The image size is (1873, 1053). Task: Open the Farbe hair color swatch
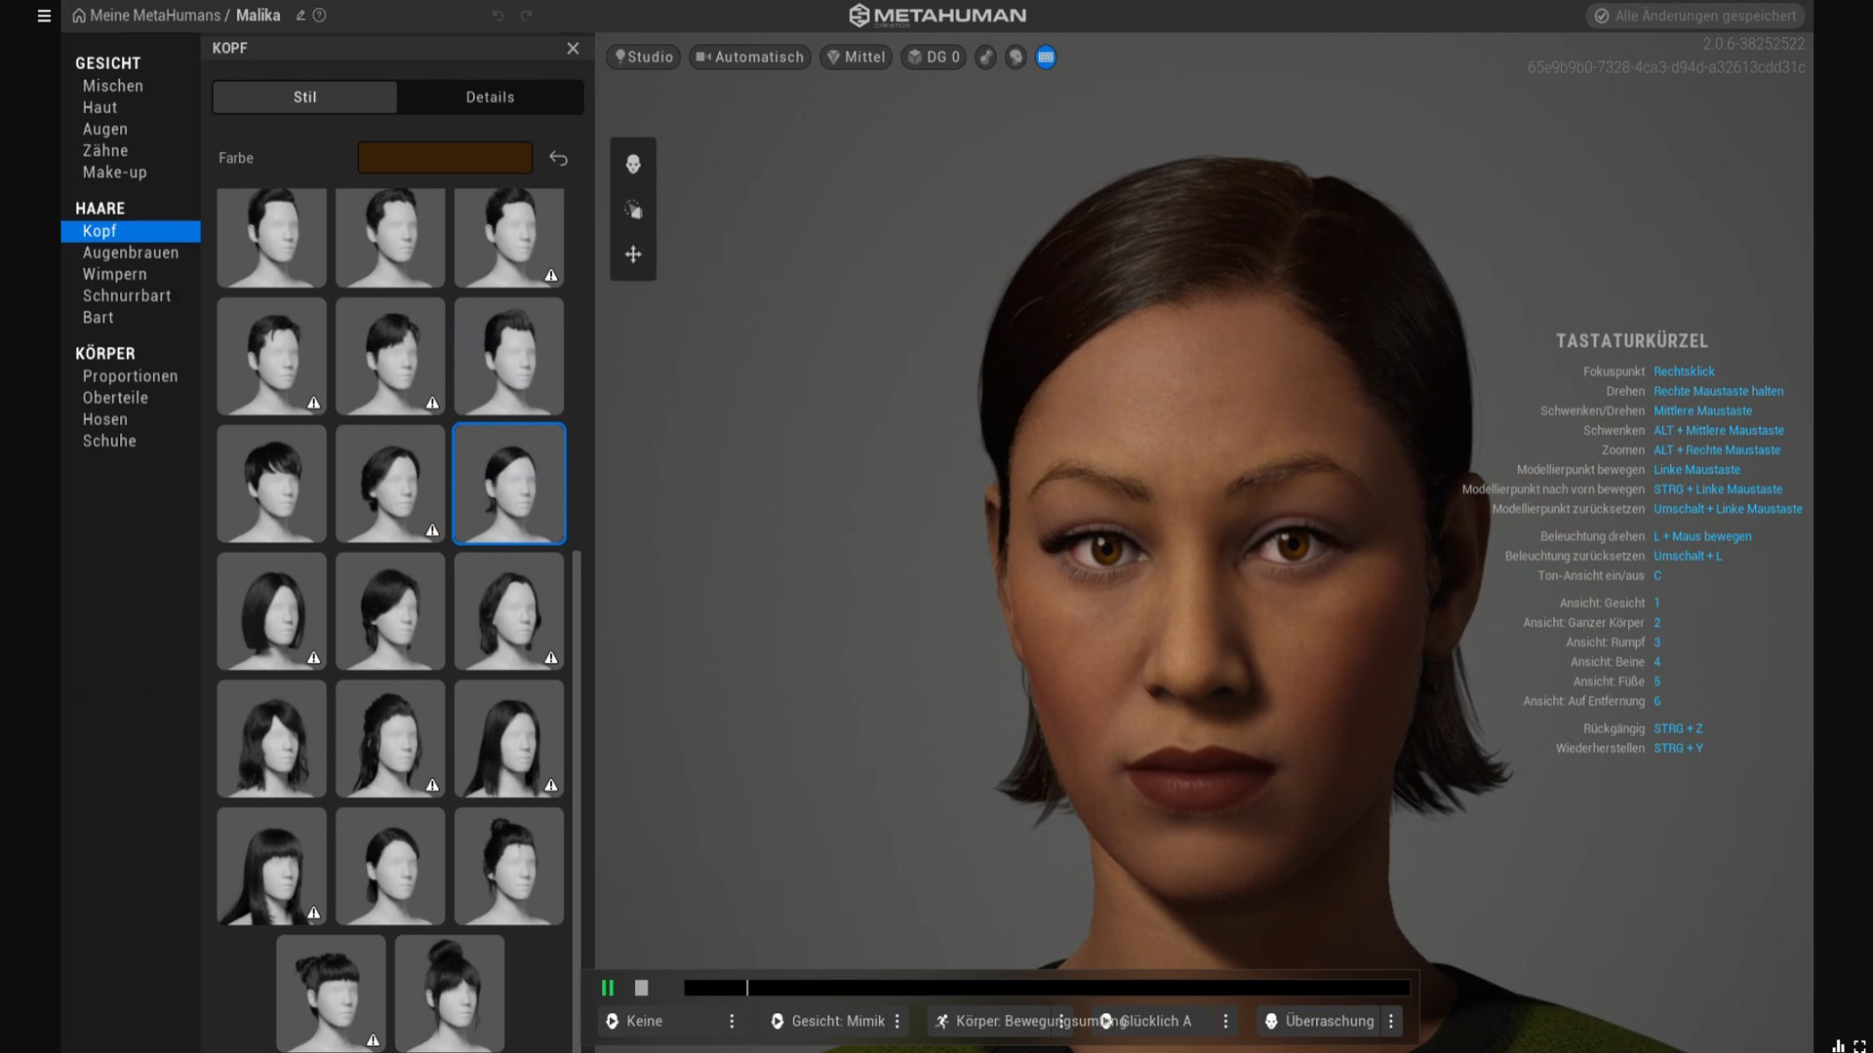point(444,157)
